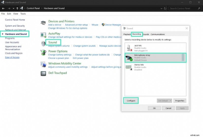The height and width of the screenshot is (137, 203).
Task: Click the Microphone Array level meter
Action: pyautogui.click(x=183, y=57)
